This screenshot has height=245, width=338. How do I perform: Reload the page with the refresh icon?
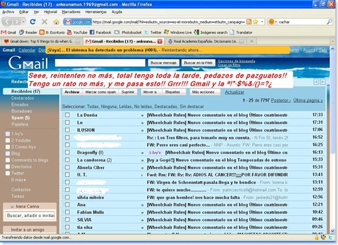tap(33, 22)
